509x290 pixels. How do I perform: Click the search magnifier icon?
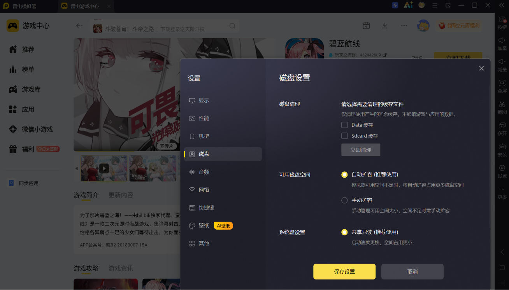click(232, 26)
